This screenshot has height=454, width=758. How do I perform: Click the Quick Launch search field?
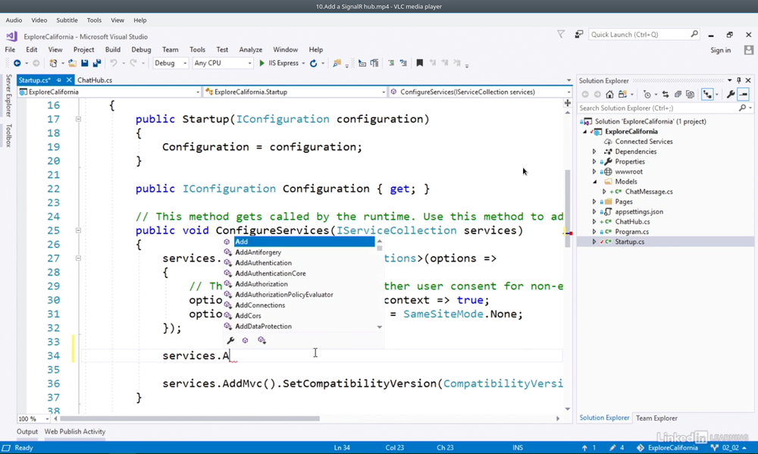(x=644, y=34)
